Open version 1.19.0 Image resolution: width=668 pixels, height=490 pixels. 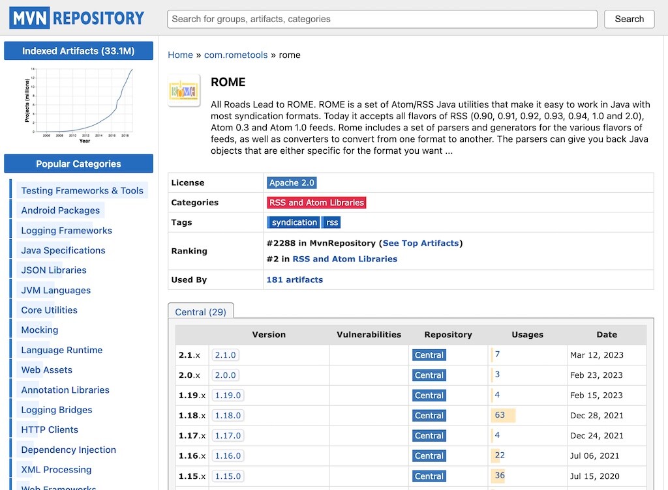pos(228,395)
